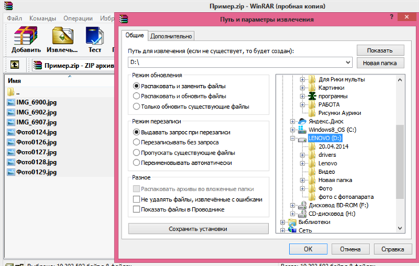This screenshot has width=419, height=266.
Task: Click the up-one-level folder arrow icon
Action: [15, 64]
